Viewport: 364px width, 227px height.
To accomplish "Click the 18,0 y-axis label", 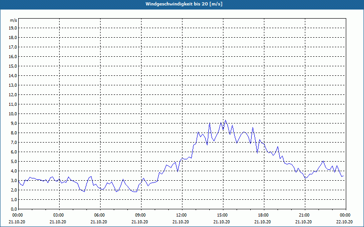I will click(x=13, y=38).
